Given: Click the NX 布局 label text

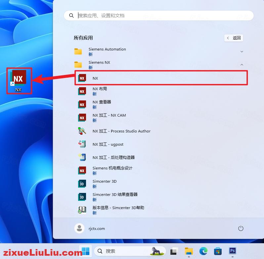Looking at the screenshot, I should coord(100,89).
